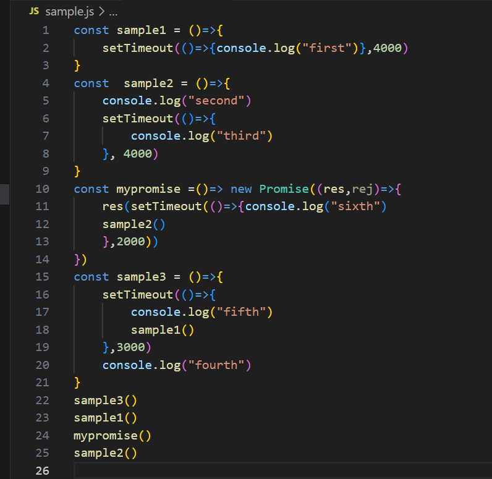Click the "sixth" string literal
492x479 pixels.
pos(355,206)
